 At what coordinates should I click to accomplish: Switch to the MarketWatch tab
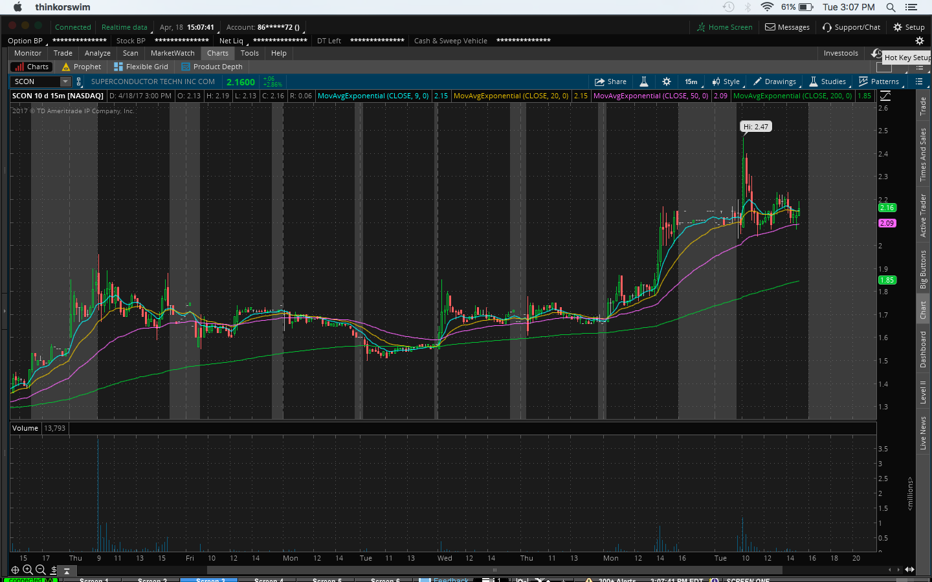click(x=172, y=53)
